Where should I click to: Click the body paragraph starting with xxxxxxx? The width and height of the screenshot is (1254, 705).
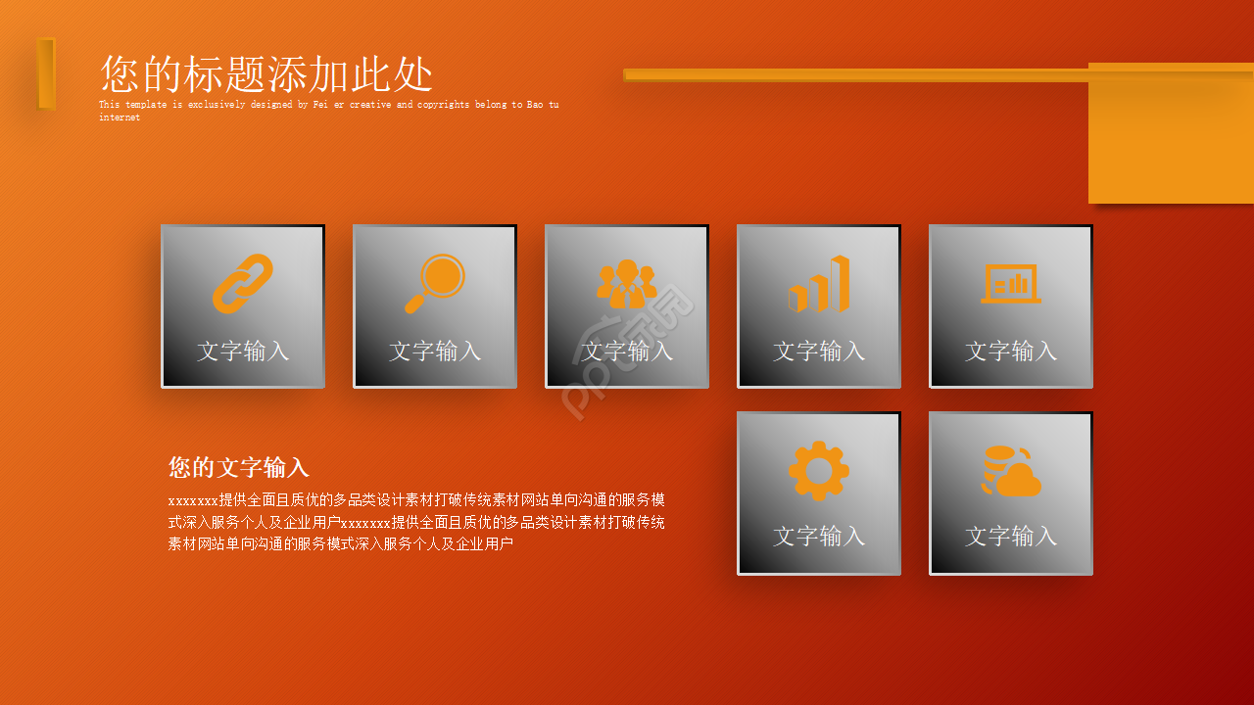416,522
